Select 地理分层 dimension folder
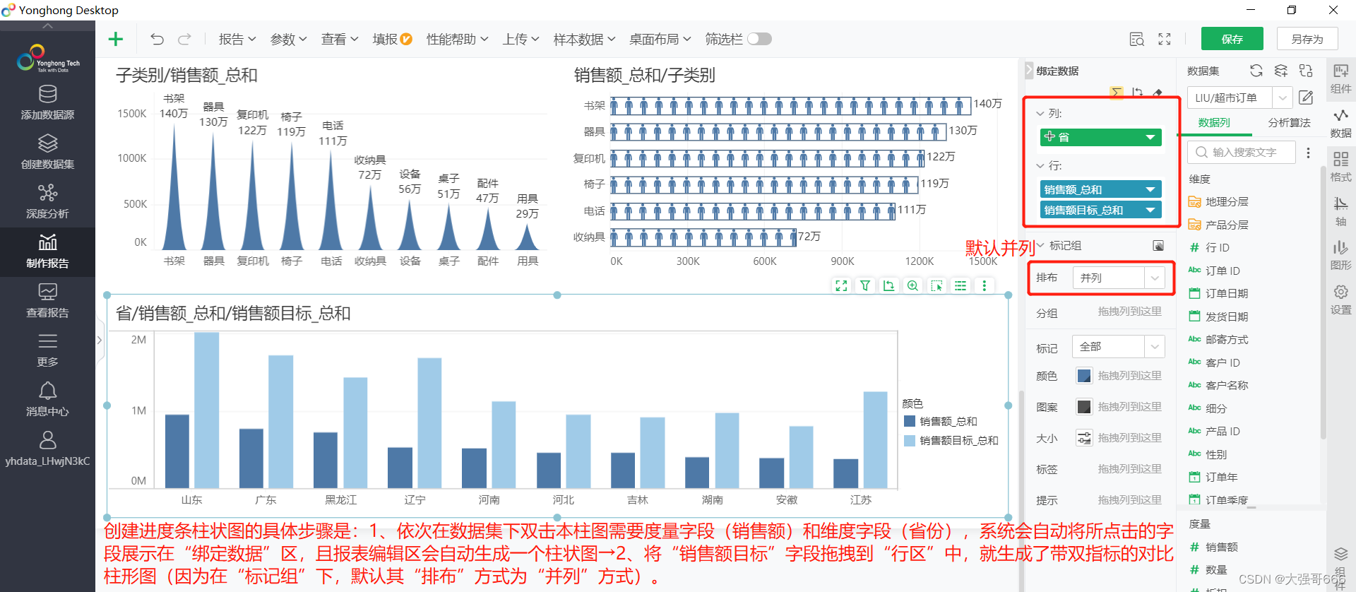The image size is (1356, 592). tap(1219, 201)
